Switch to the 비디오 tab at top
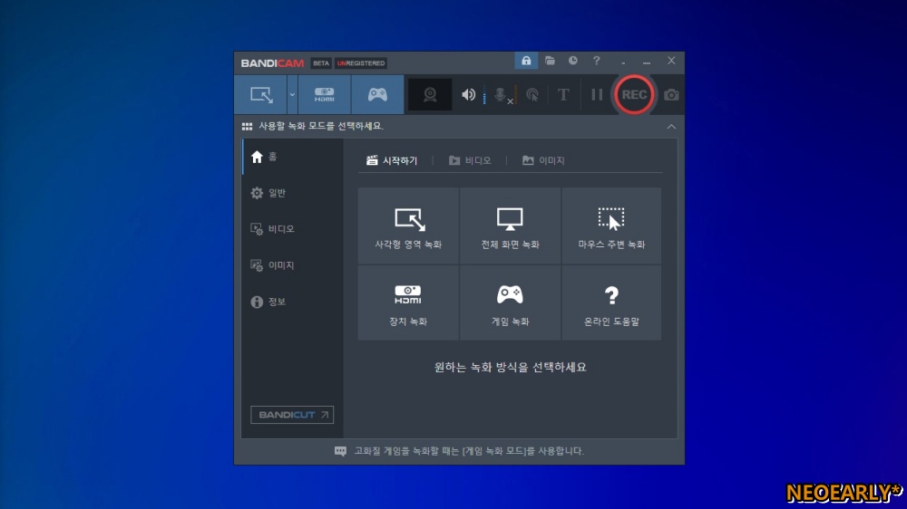Viewport: 907px width, 509px height. click(x=470, y=160)
